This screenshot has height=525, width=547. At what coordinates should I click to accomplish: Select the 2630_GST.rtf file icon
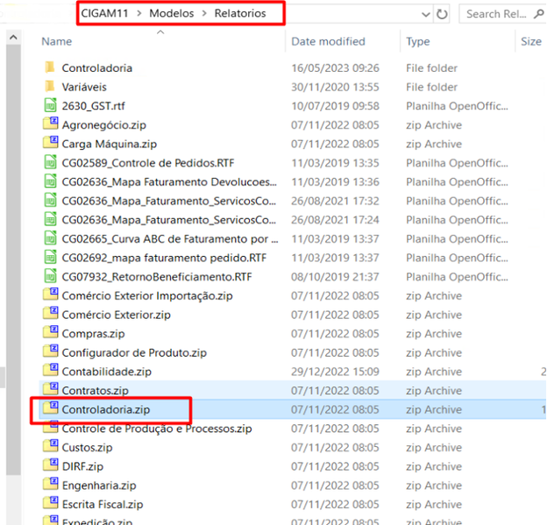(50, 105)
